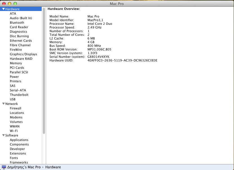The image size is (234, 170).
Task: Click the Boot ROM Version MP31.006C.B05
Action: (99, 49)
